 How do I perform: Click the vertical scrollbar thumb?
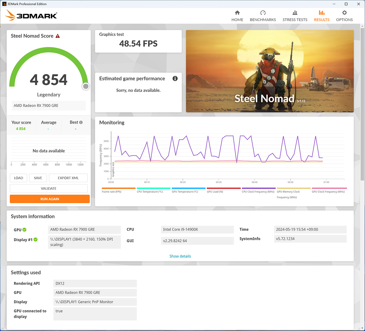[x=362, y=104]
